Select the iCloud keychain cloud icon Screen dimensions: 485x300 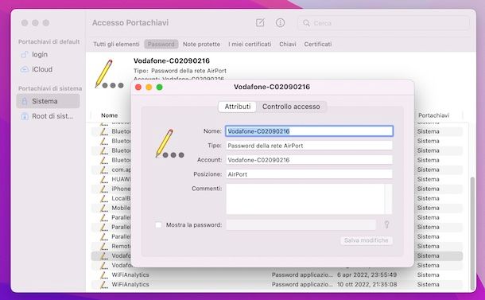pos(25,69)
